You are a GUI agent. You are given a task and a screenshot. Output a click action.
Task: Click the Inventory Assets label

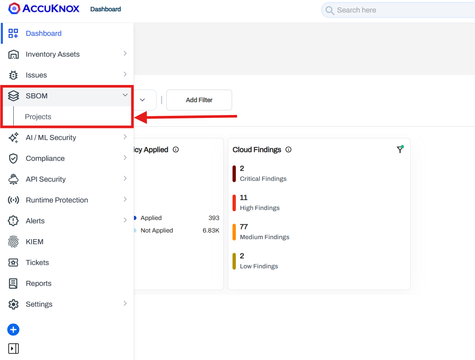[x=53, y=54]
